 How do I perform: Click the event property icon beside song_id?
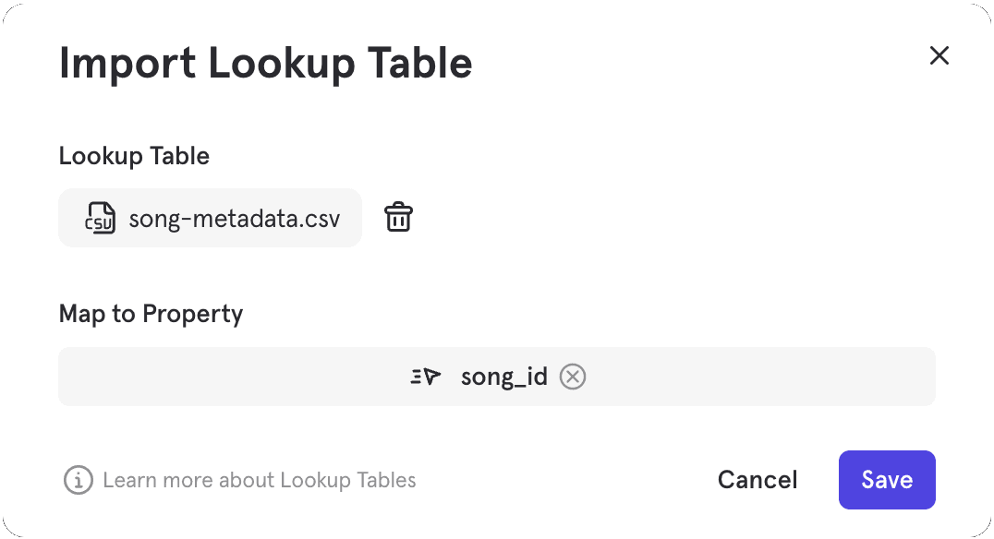[x=424, y=376]
